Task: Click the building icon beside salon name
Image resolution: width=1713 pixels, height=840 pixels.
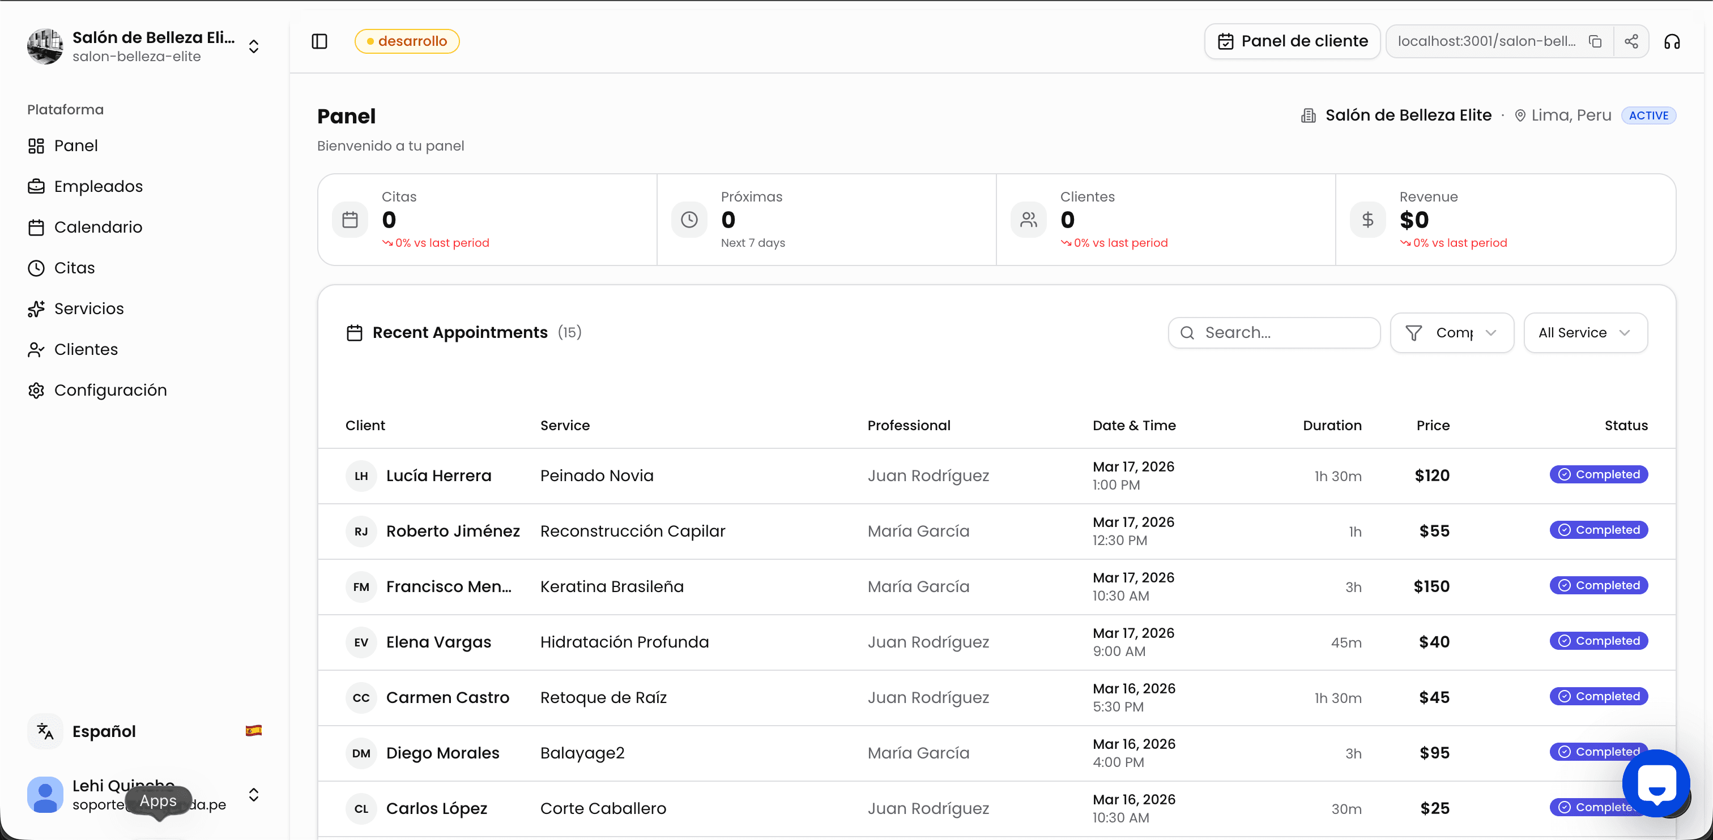Action: [1308, 115]
